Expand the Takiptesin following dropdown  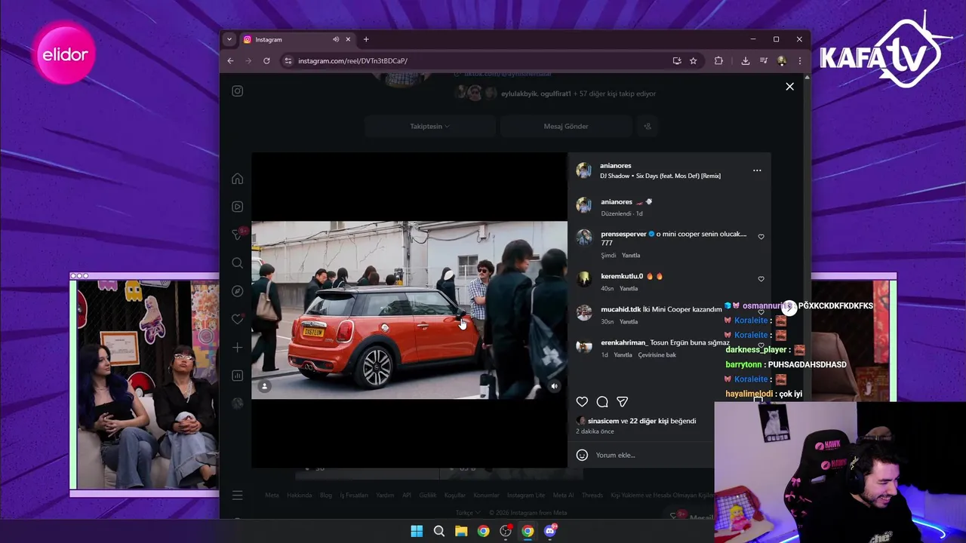tap(429, 126)
